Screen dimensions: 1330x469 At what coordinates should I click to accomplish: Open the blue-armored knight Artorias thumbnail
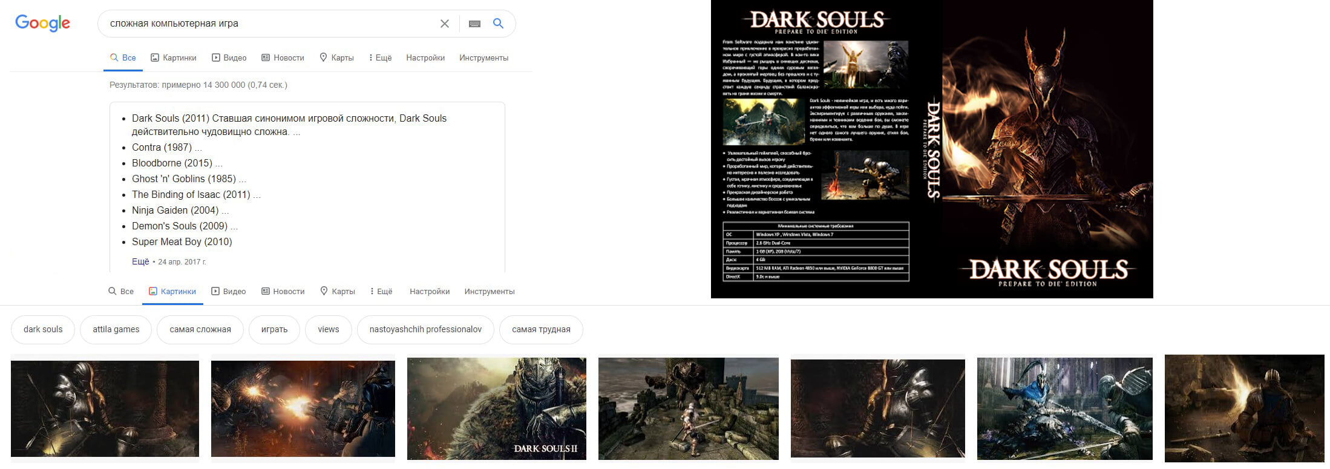[x=1065, y=408]
